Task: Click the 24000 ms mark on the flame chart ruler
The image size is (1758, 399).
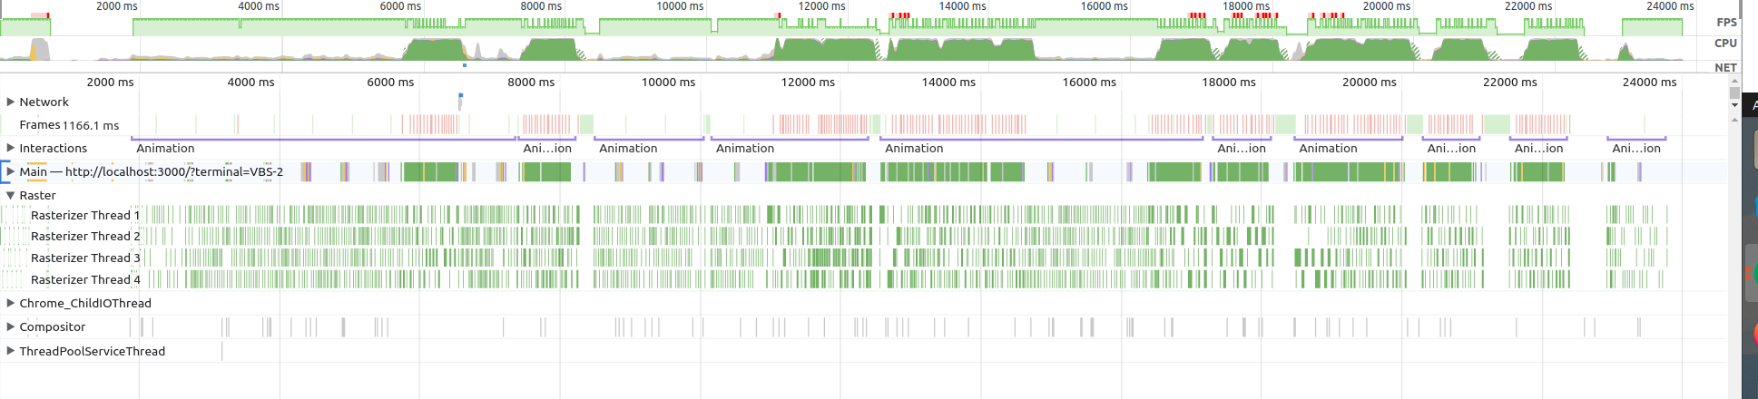Action: (1649, 82)
